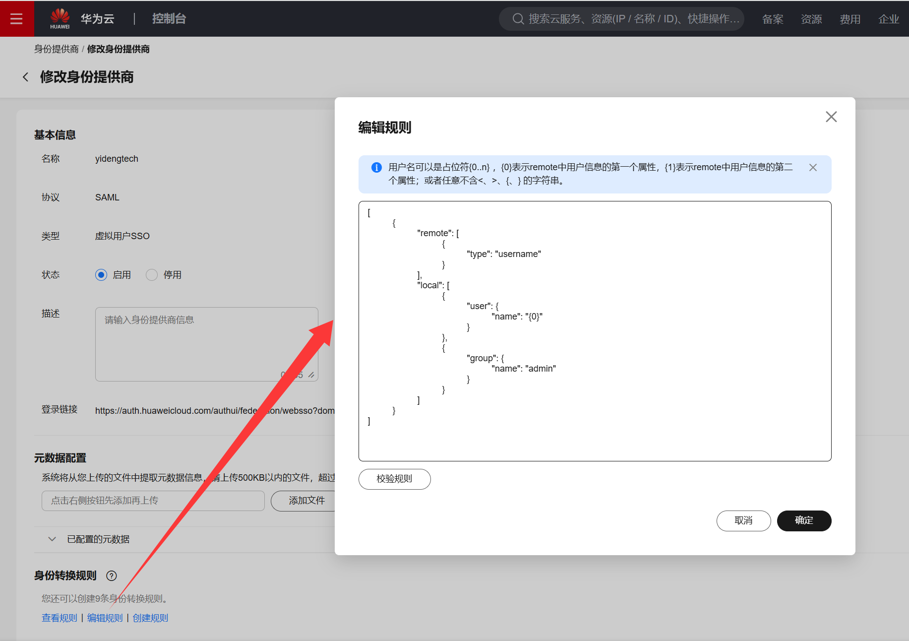This screenshot has width=909, height=641.
Task: Click the 身份提供商 breadcrumb link
Action: click(x=56, y=49)
